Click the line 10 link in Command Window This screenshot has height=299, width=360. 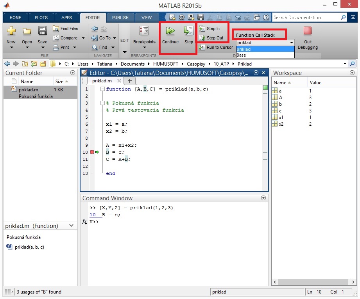click(92, 215)
